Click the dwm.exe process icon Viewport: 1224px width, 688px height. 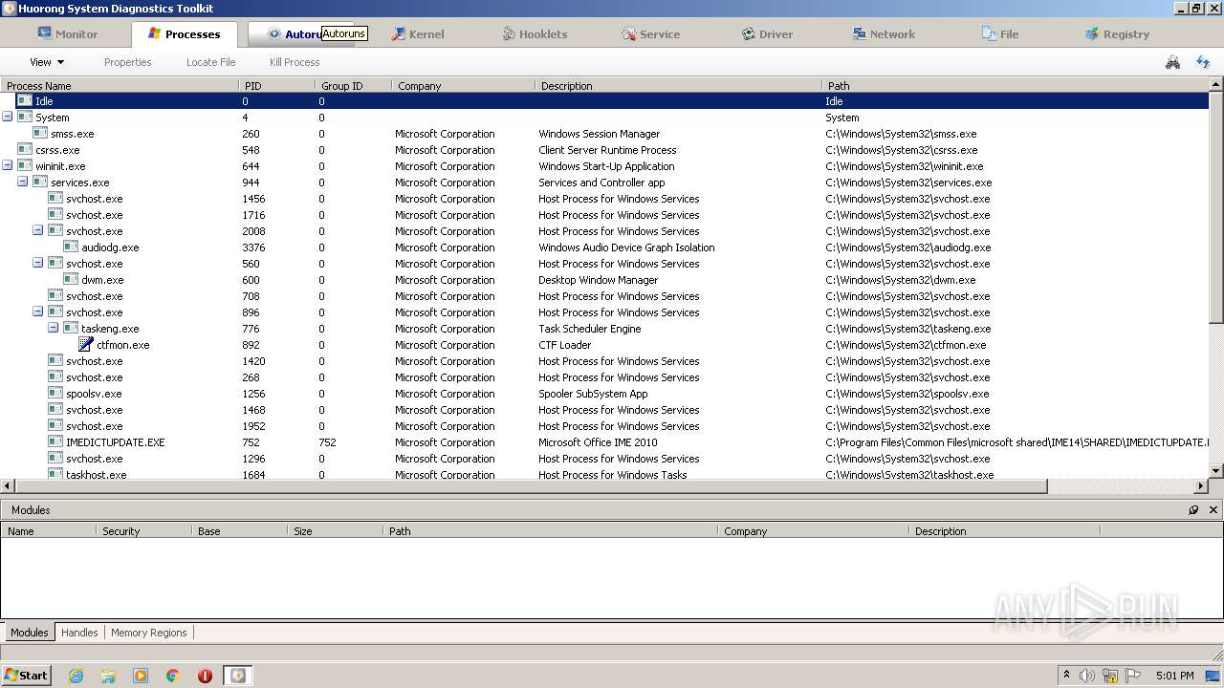tap(71, 279)
